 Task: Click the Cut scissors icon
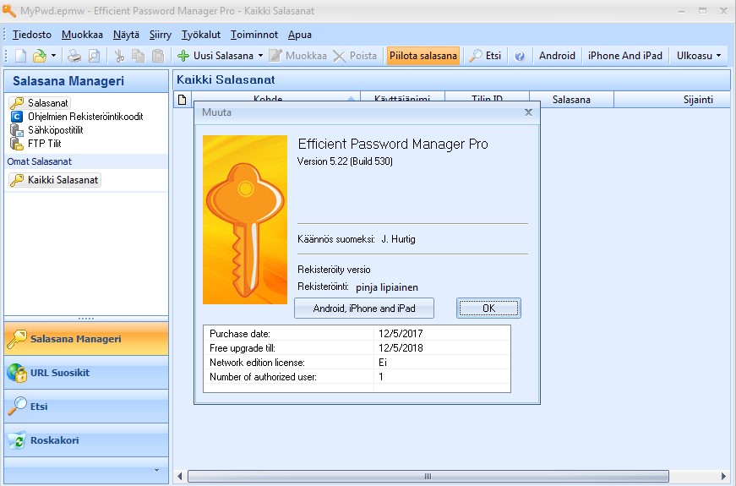[x=119, y=56]
